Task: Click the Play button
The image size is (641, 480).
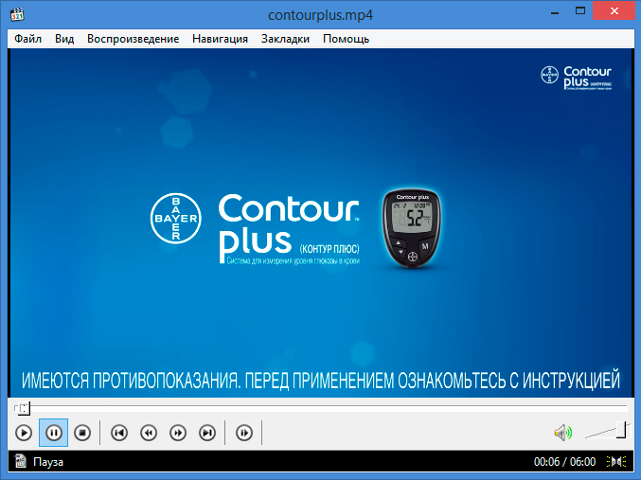Action: 24,433
